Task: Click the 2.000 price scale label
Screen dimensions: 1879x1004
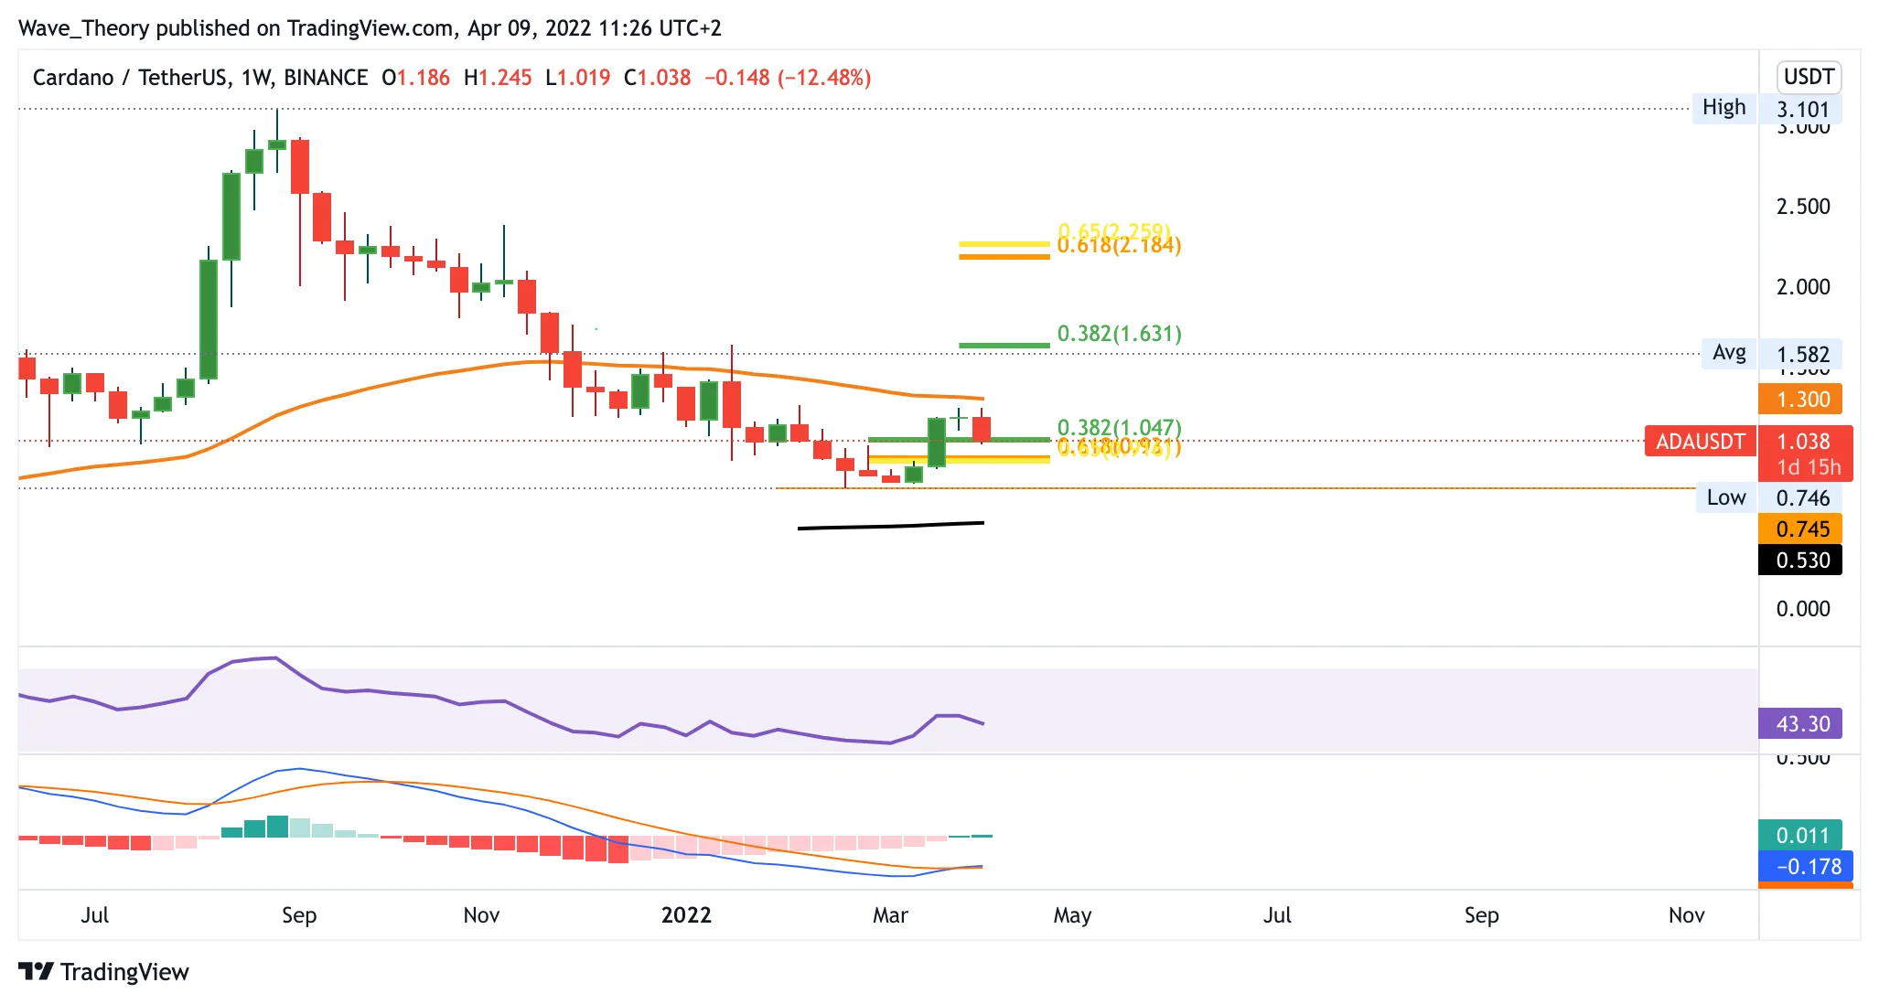Action: (x=1803, y=286)
